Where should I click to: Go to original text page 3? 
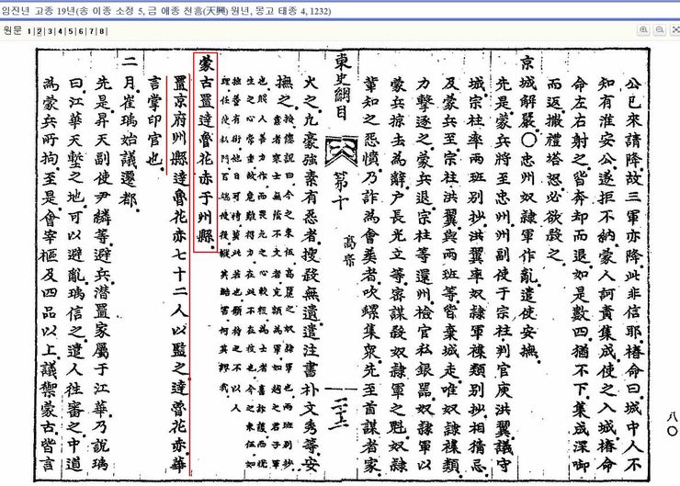(x=50, y=31)
